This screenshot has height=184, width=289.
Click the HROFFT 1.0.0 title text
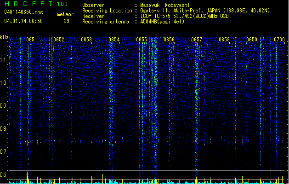point(36,4)
